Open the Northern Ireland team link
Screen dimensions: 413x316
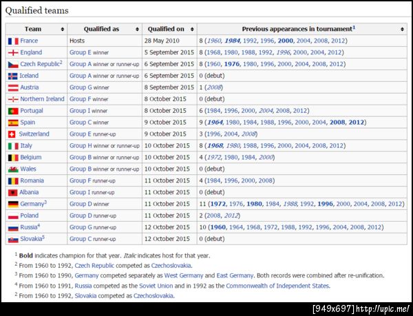coord(42,99)
